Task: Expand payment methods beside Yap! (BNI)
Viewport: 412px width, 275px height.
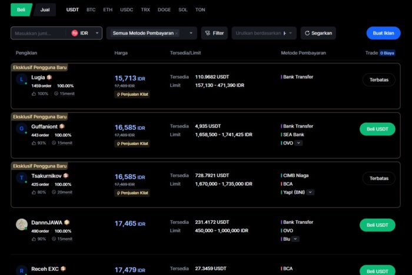Action: 310,192
